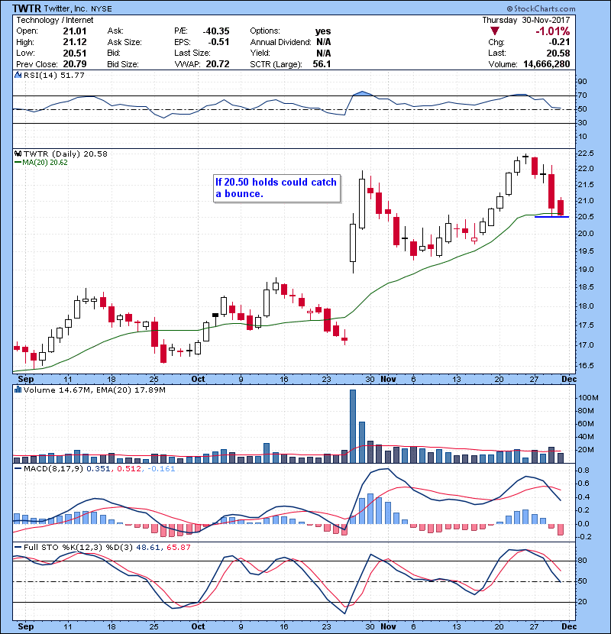Click the RSI(14) 51.77 panel label
The width and height of the screenshot is (611, 634).
pyautogui.click(x=53, y=75)
